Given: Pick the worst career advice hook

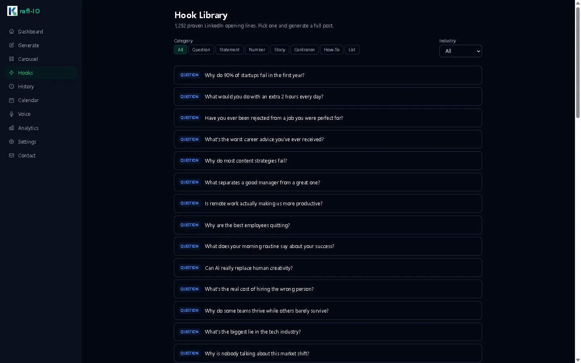Looking at the screenshot, I should [328, 139].
